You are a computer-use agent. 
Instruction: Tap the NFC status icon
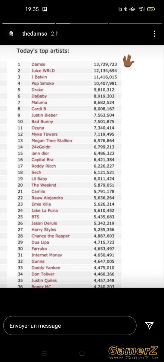[x=120, y=9]
